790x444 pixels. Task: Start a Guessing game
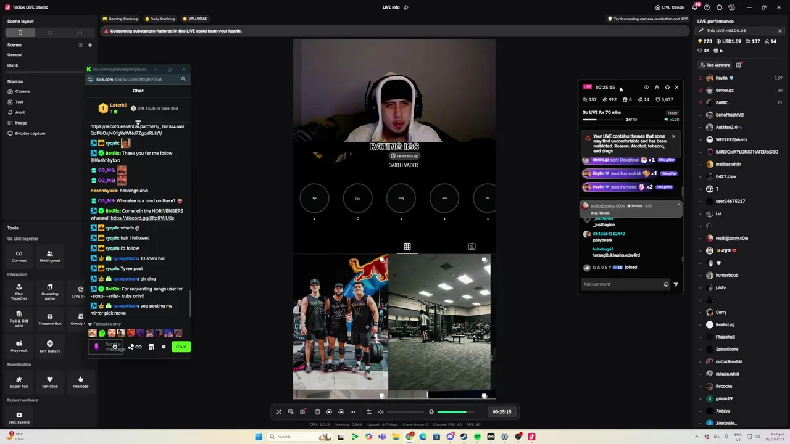[x=50, y=291]
